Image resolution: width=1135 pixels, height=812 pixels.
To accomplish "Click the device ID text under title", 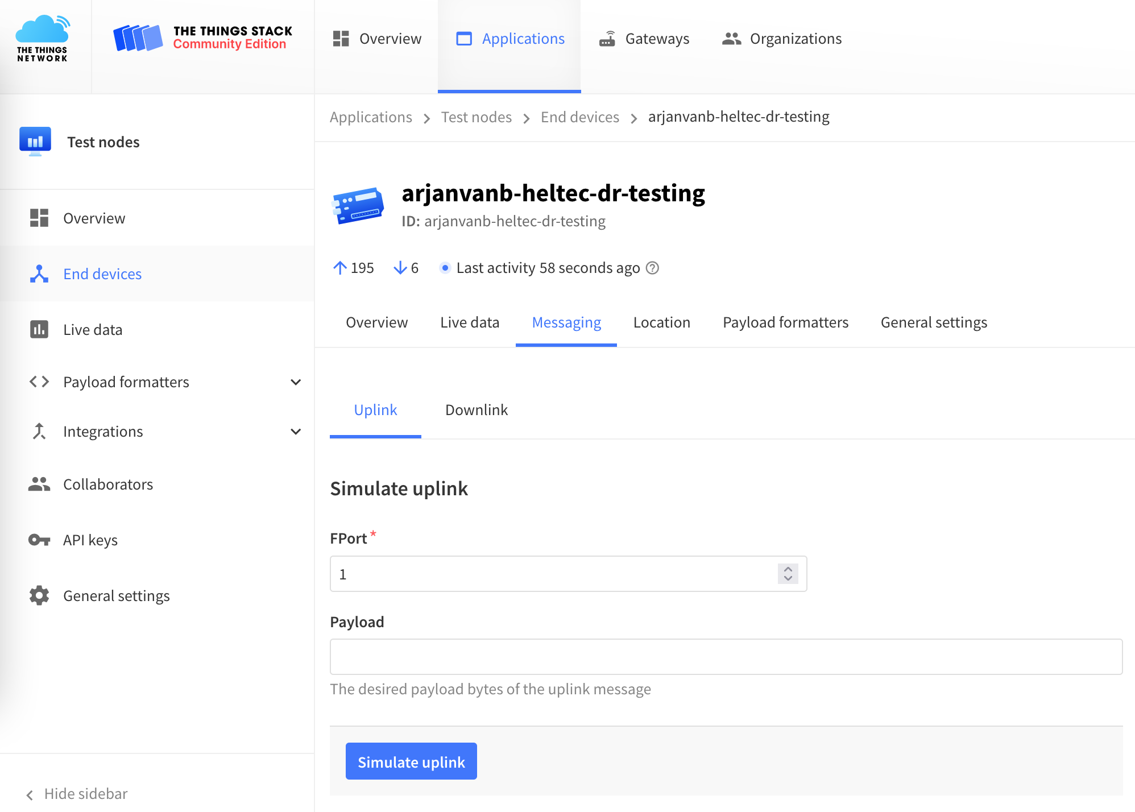I will coord(503,221).
